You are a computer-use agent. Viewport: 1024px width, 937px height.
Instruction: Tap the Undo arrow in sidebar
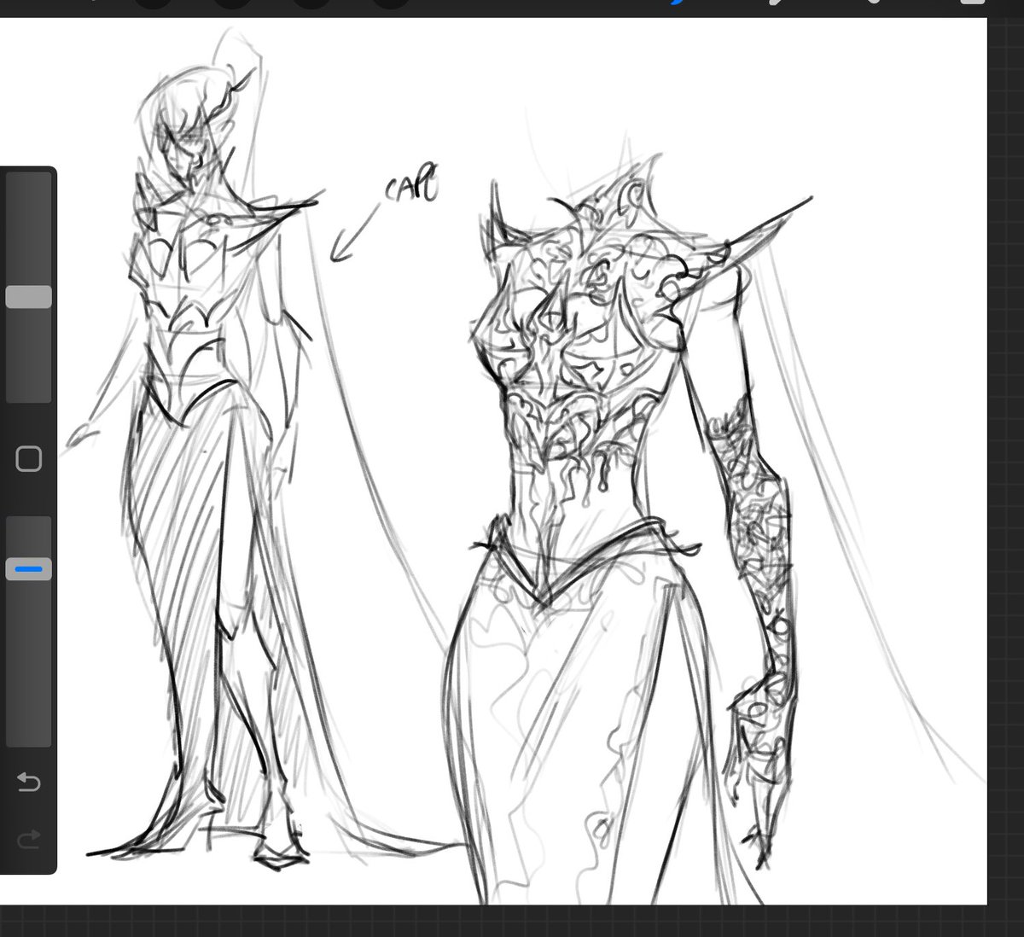point(28,782)
